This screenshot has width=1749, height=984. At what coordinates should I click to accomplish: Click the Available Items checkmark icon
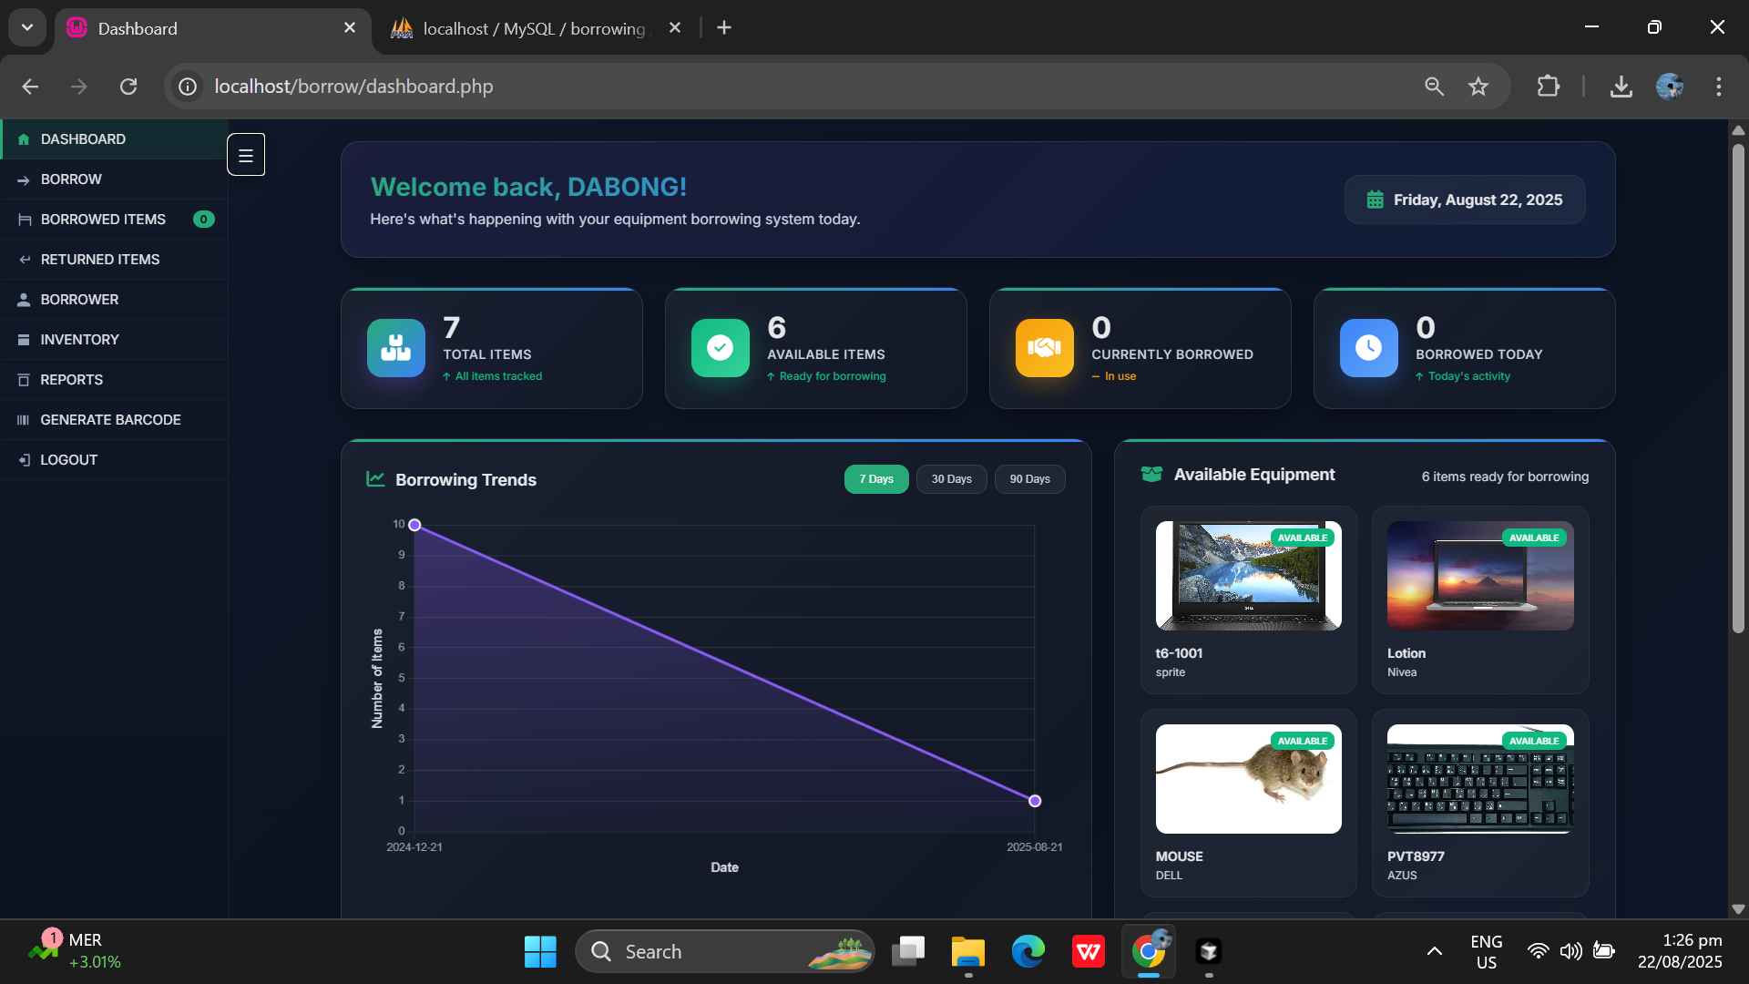(720, 347)
